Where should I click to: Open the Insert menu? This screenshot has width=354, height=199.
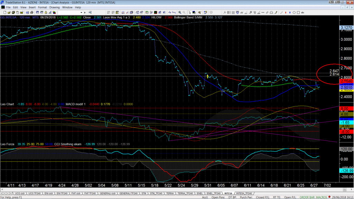coord(32,7)
